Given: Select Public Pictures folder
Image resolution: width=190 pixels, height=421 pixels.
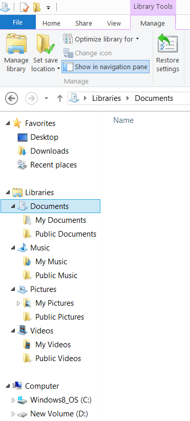Looking at the screenshot, I should point(59,317).
